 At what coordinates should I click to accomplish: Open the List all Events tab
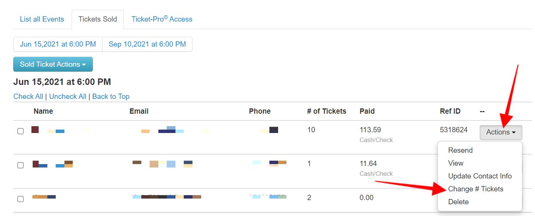(42, 19)
